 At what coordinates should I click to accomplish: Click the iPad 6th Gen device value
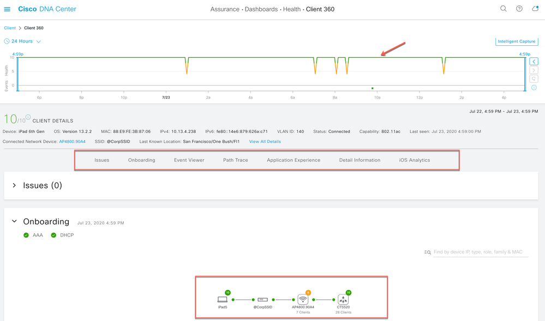31,131
